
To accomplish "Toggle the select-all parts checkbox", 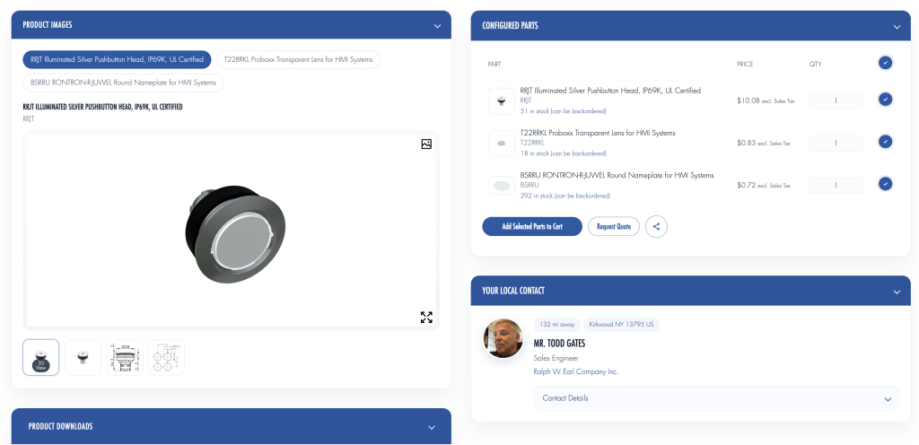I will point(885,63).
